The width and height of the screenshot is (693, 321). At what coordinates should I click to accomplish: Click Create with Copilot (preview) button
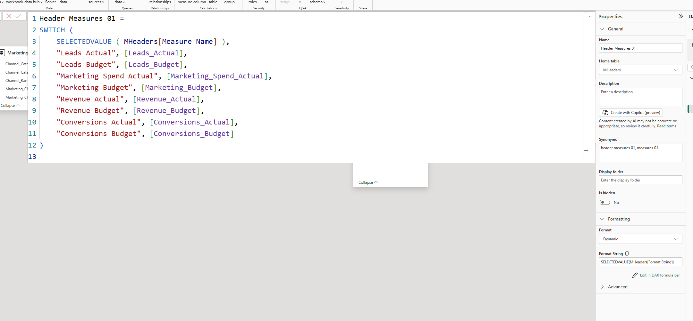[x=631, y=113]
